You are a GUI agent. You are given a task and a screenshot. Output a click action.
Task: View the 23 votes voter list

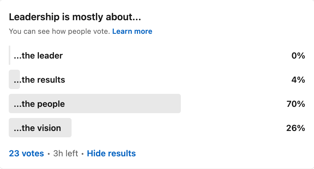[x=27, y=154]
